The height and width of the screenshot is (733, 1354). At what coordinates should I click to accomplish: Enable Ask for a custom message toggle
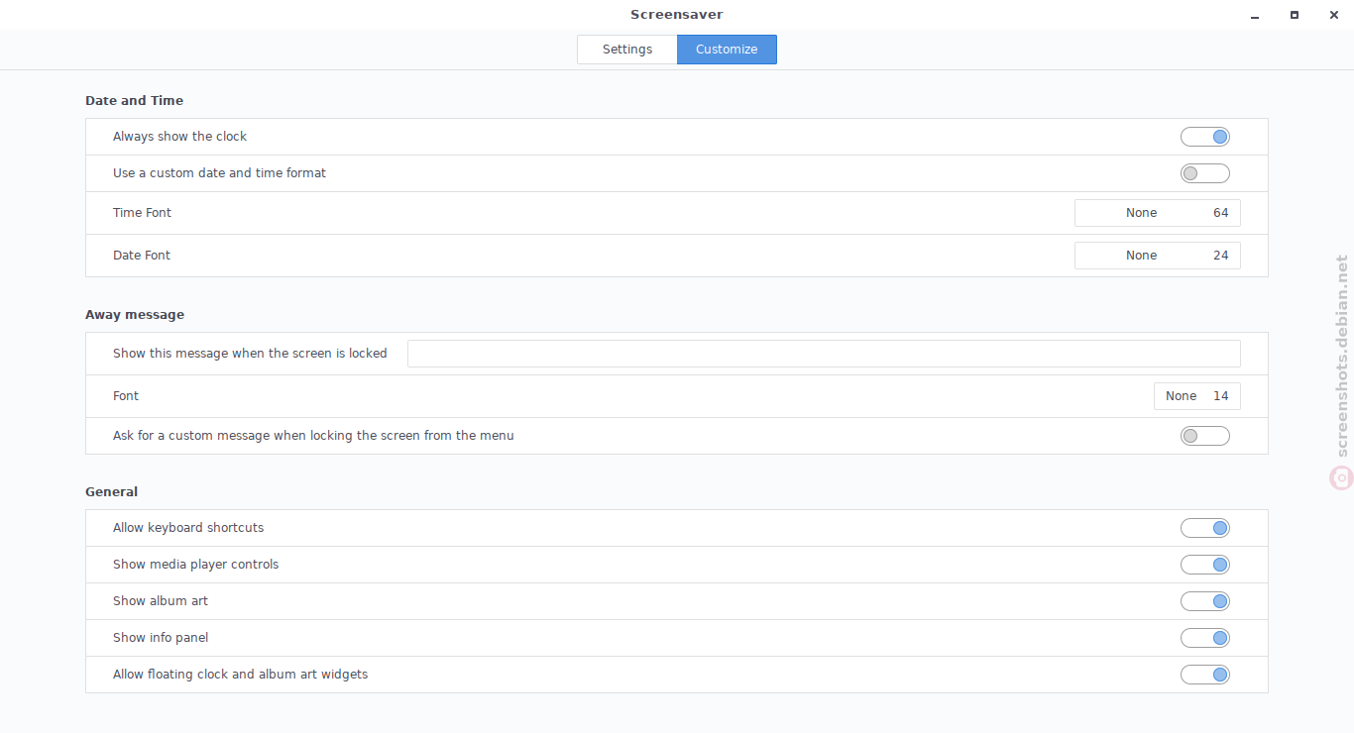point(1204,436)
